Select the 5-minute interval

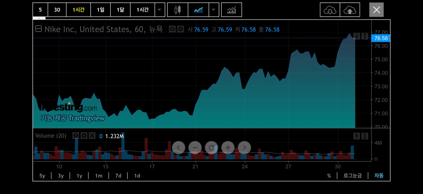(40, 10)
